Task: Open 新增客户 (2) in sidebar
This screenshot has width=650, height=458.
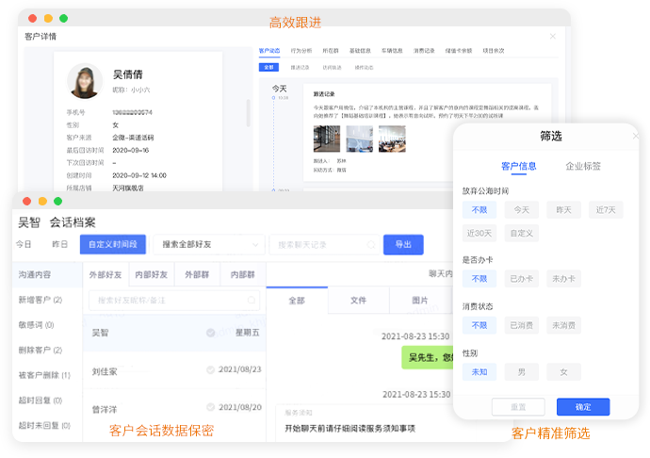Action: (x=41, y=300)
